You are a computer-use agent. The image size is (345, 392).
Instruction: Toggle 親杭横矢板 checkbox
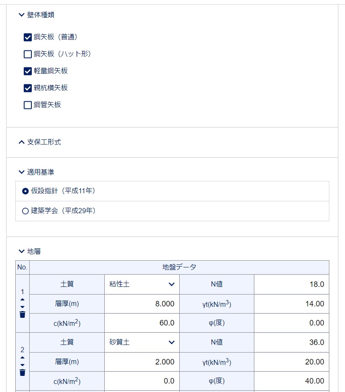click(28, 88)
